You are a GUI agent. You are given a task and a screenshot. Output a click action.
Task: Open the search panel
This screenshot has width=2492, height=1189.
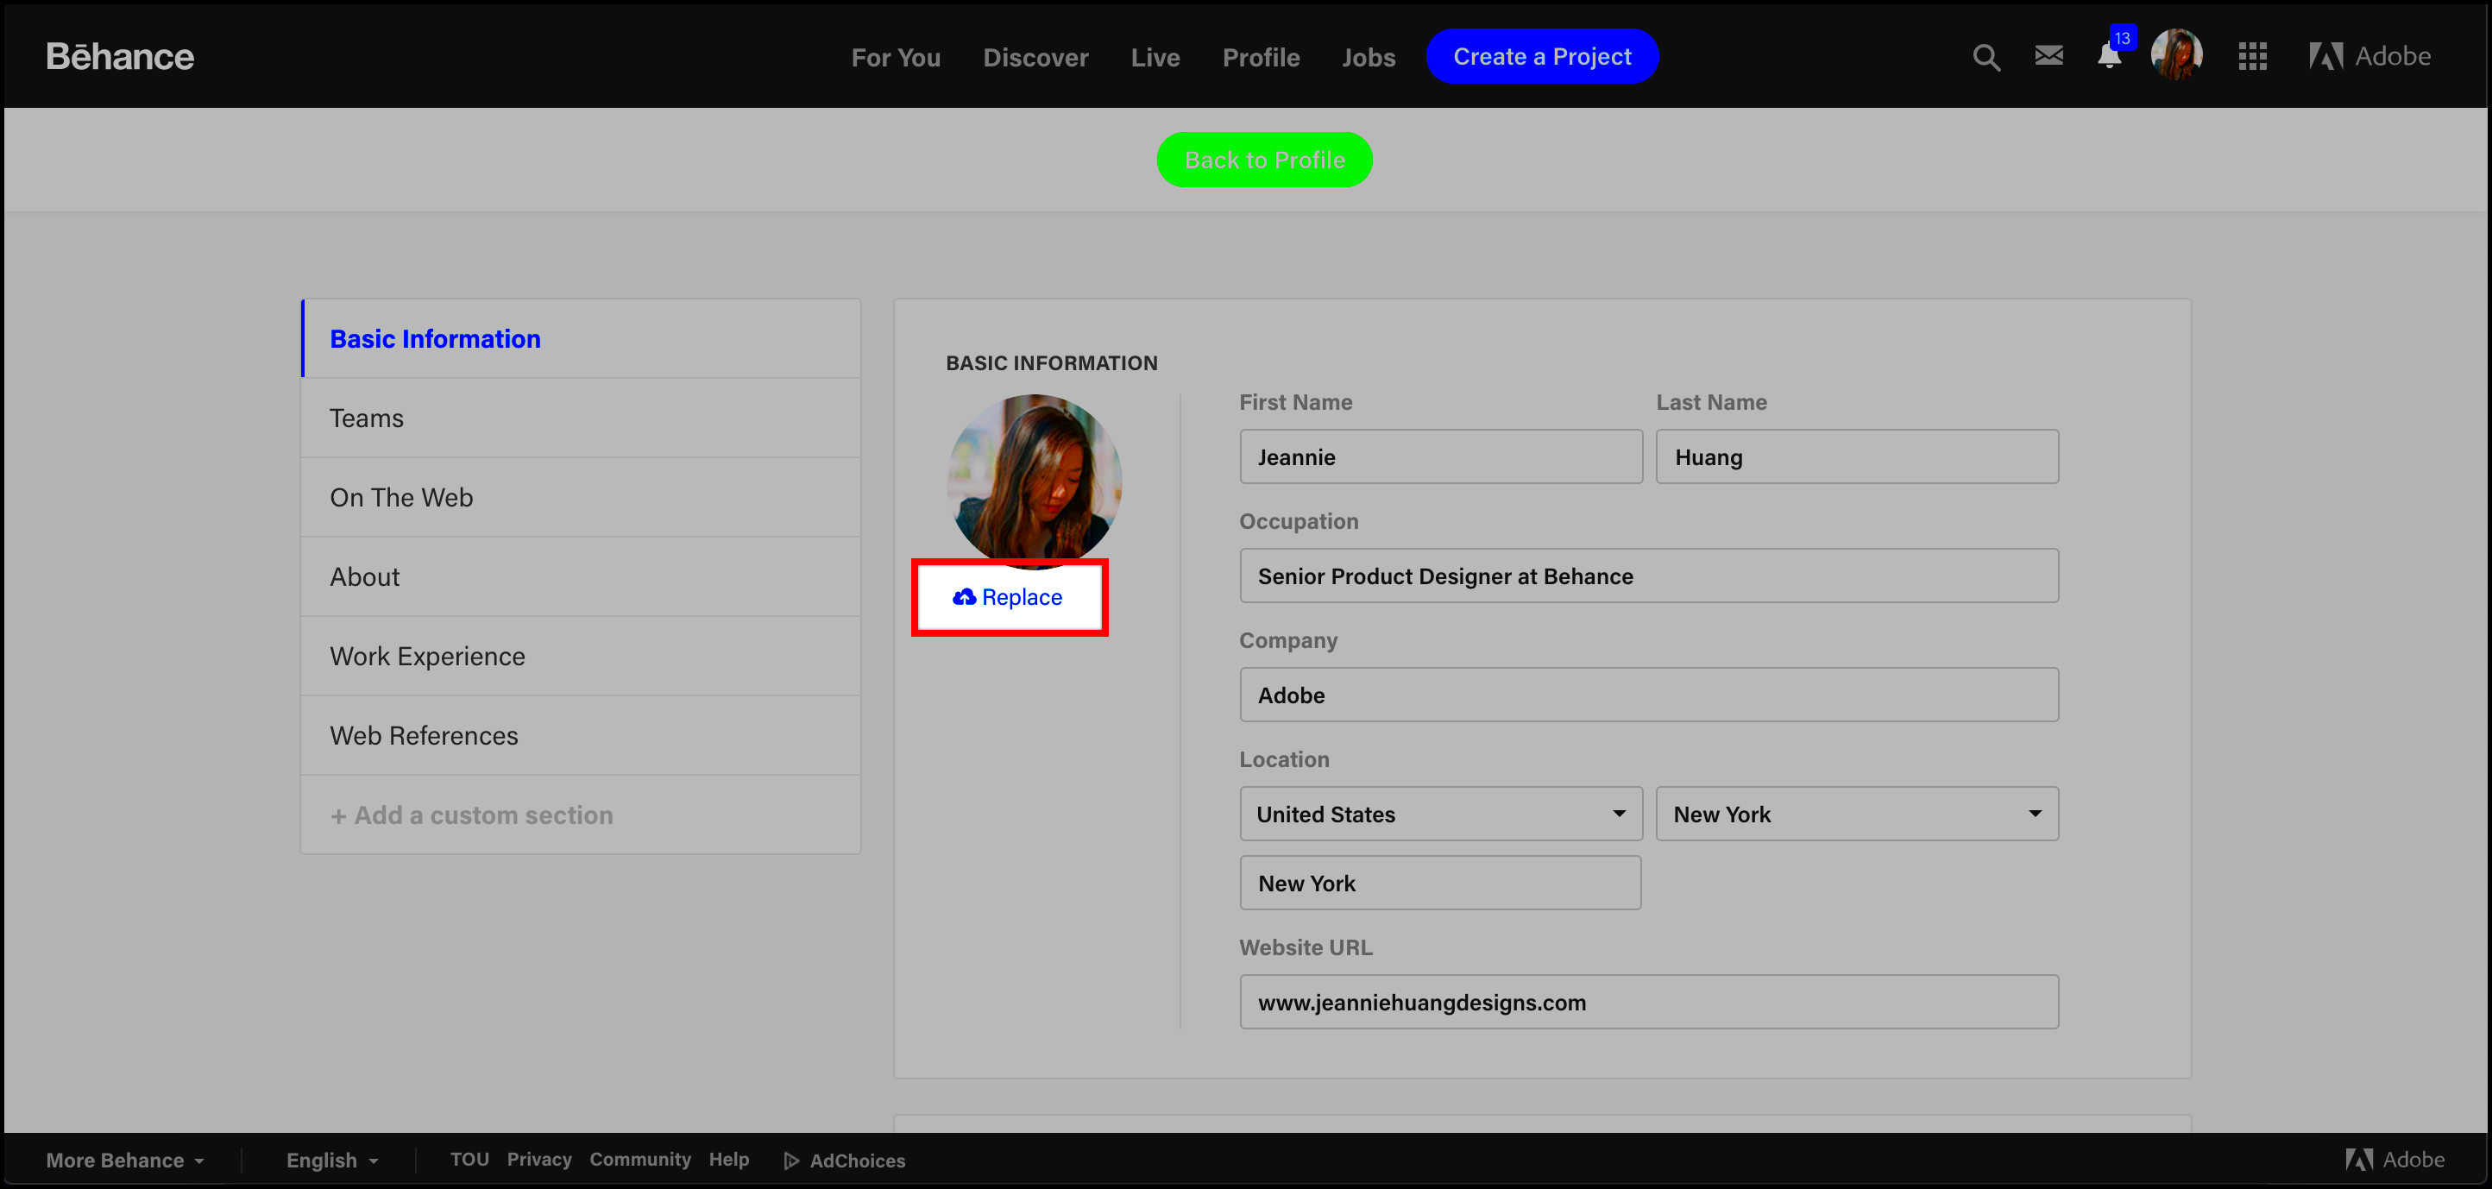pyautogui.click(x=1985, y=55)
